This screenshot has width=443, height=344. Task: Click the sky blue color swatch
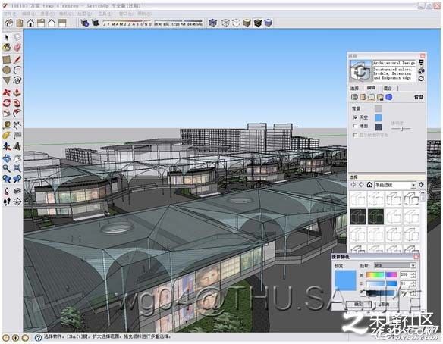tap(379, 117)
